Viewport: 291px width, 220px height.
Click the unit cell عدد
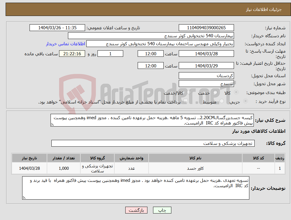[131, 168]
